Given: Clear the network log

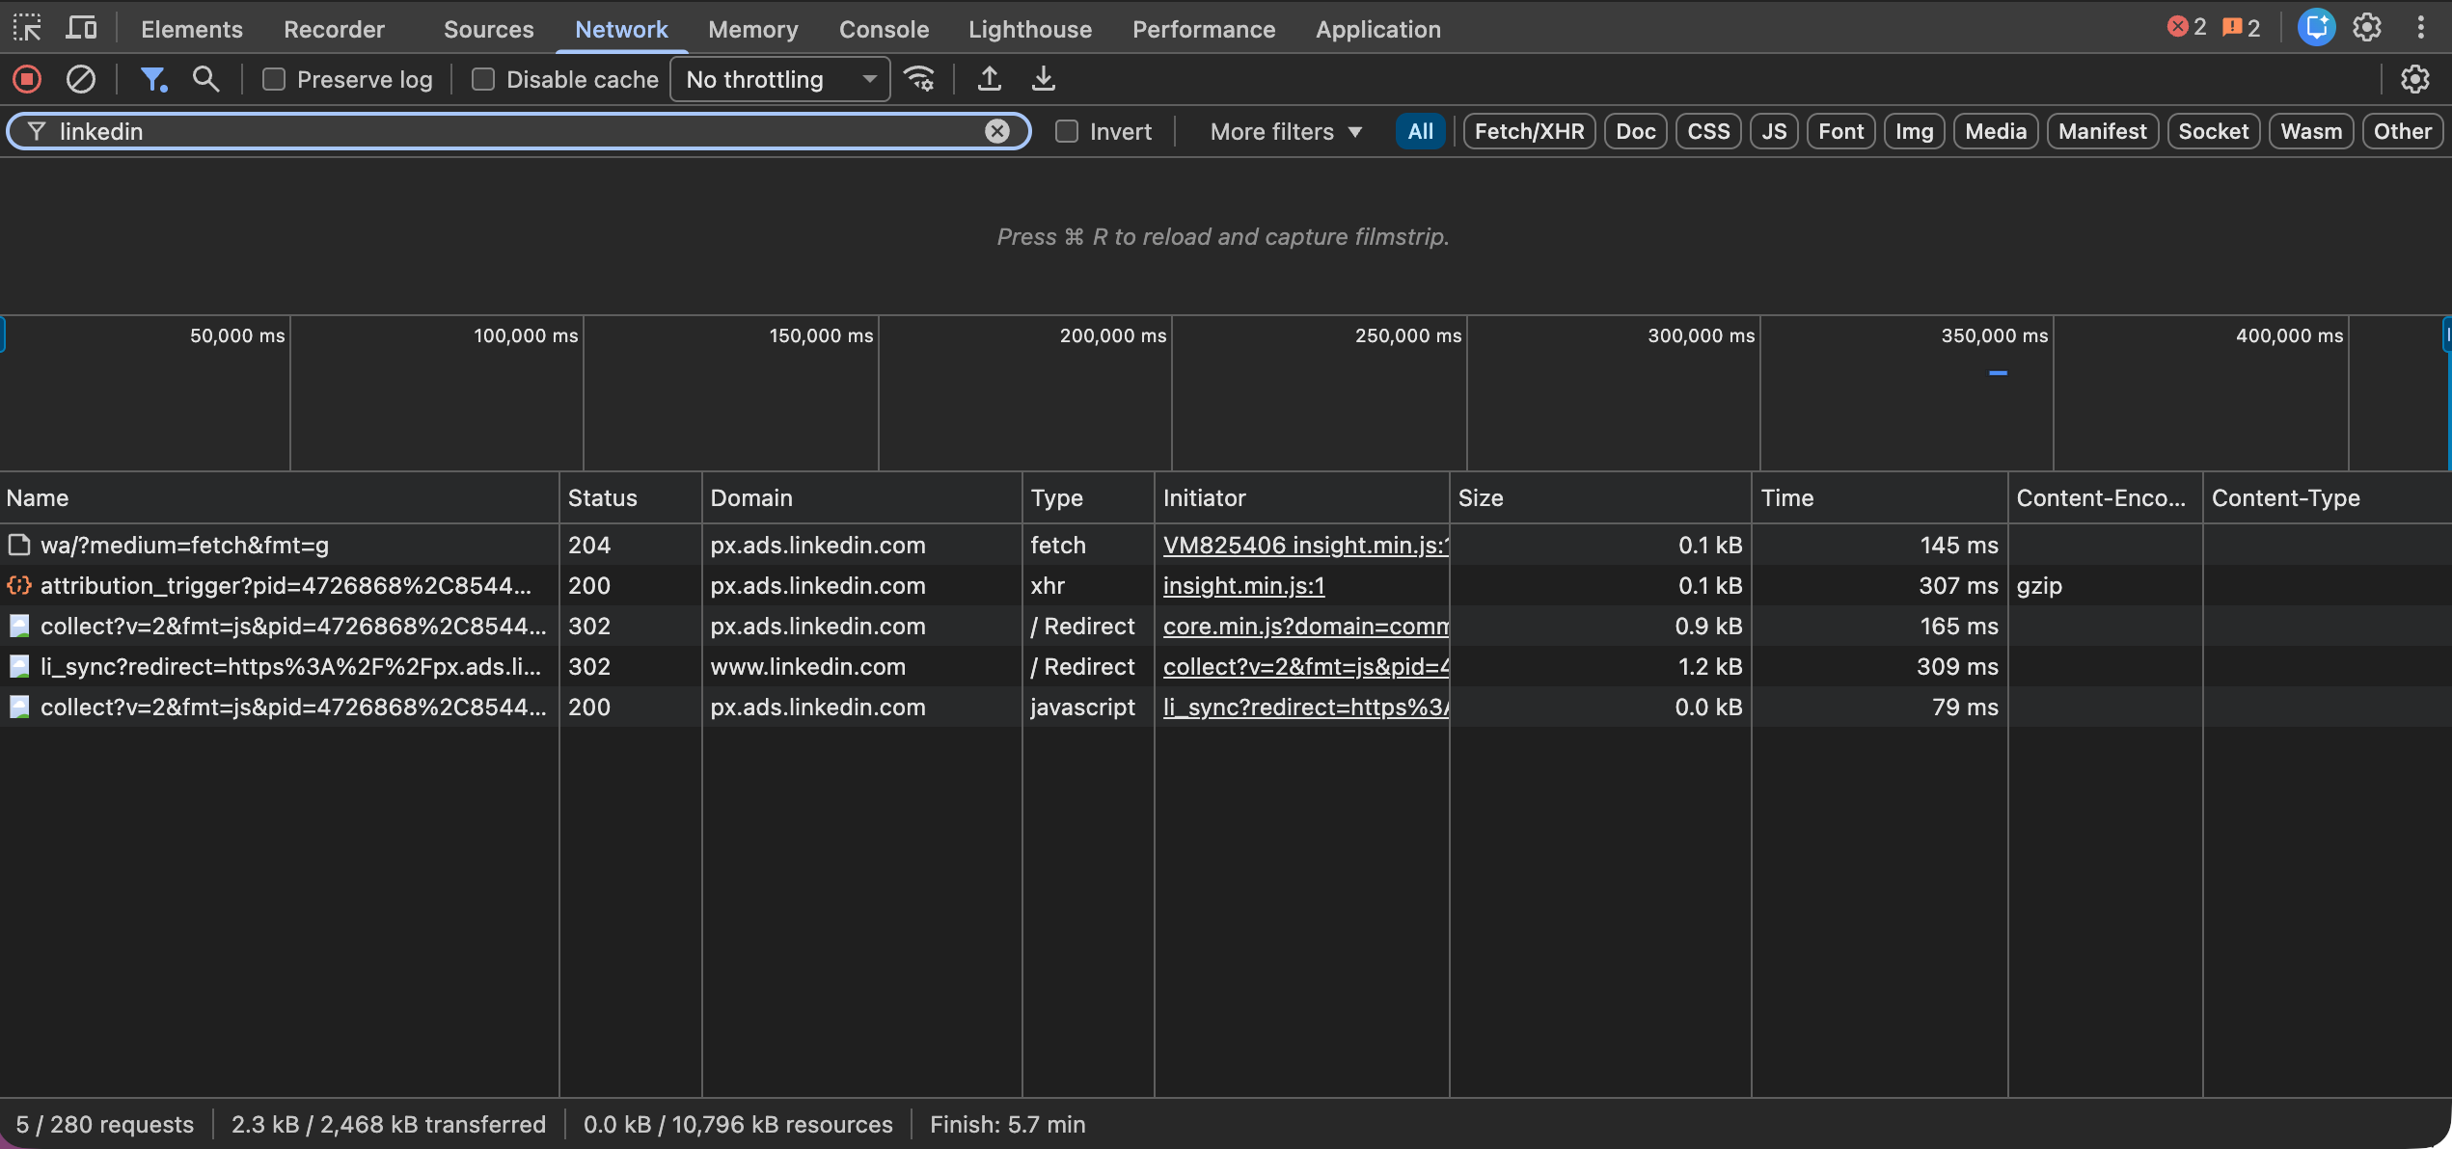Looking at the screenshot, I should coord(81,79).
